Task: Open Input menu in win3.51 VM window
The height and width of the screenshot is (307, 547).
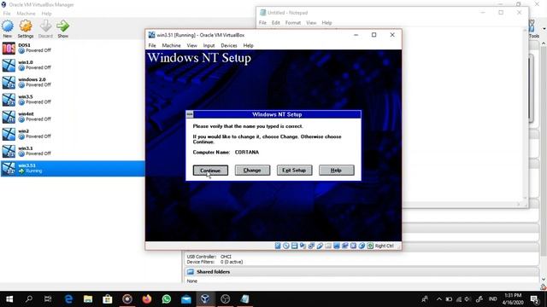Action: 209,45
